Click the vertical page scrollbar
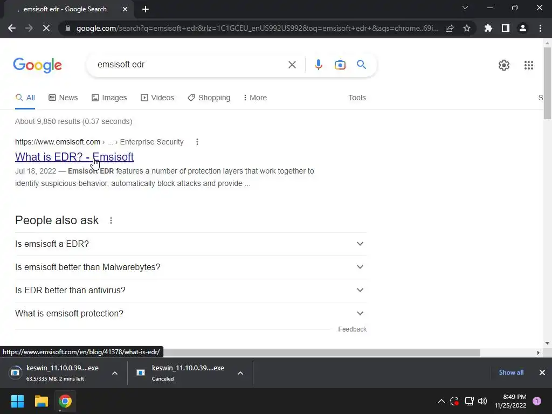Viewport: 552px width, 414px height. [x=547, y=83]
